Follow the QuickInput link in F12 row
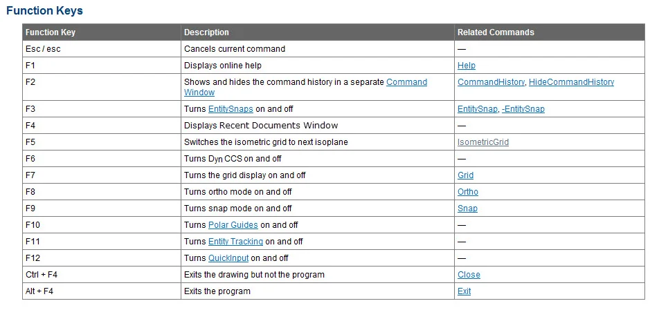The height and width of the screenshot is (310, 659). (228, 258)
